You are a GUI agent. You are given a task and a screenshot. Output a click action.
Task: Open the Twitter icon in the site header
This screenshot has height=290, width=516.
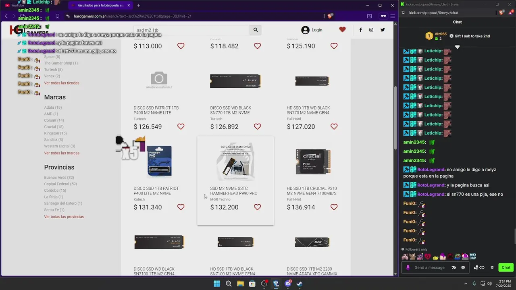click(x=383, y=30)
